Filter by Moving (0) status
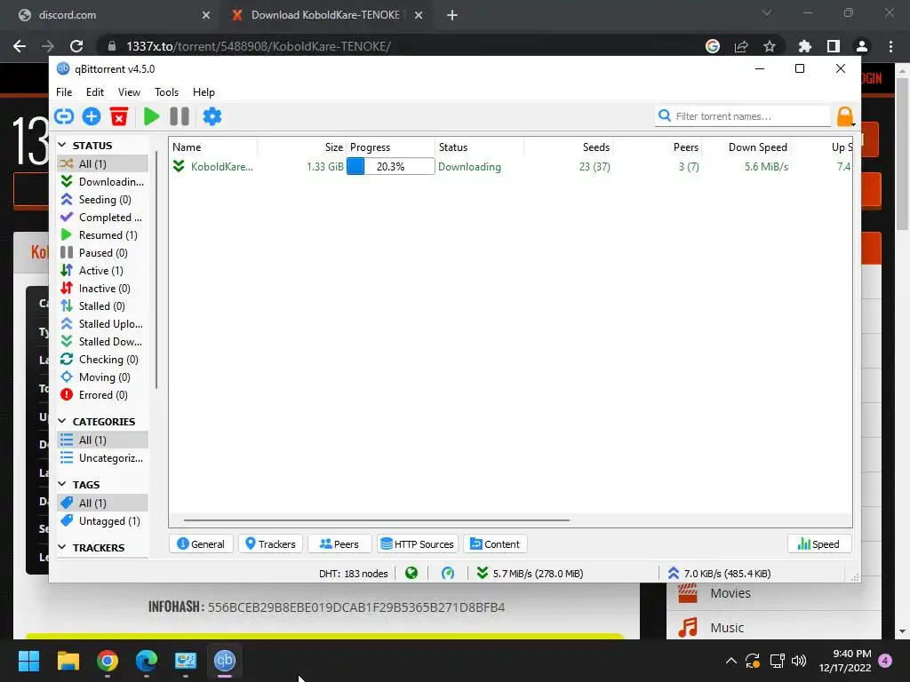 [103, 377]
